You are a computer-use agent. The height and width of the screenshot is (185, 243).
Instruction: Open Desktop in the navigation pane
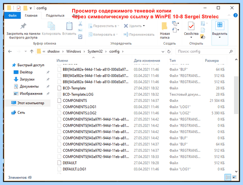[26, 72]
